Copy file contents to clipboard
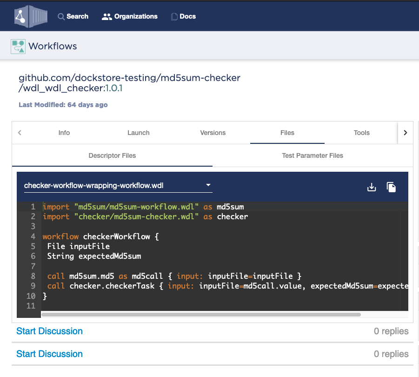This screenshot has height=377, width=419. 391,187
